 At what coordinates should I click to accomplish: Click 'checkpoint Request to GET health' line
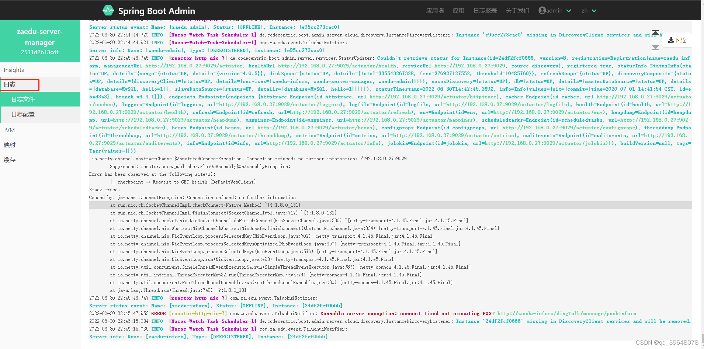pyautogui.click(x=183, y=182)
